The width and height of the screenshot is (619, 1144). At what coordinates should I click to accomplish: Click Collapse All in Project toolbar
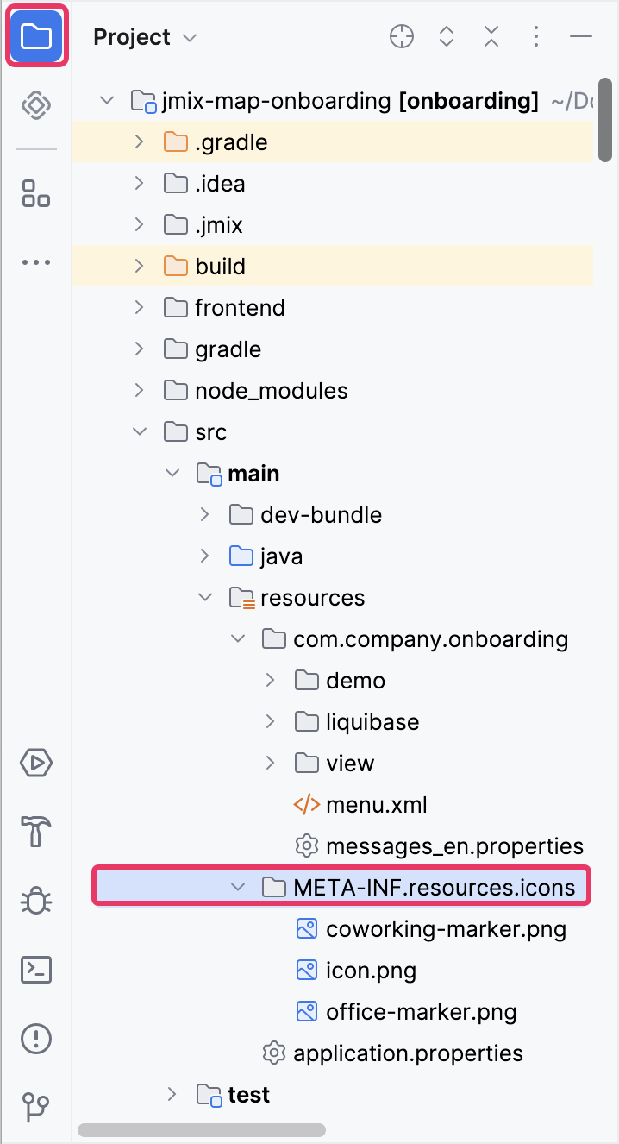[491, 36]
